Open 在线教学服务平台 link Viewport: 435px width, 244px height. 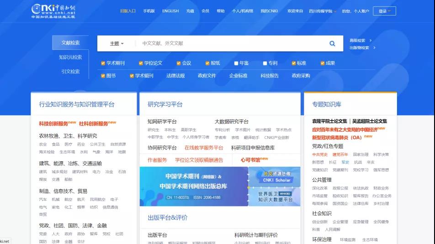[204, 148]
